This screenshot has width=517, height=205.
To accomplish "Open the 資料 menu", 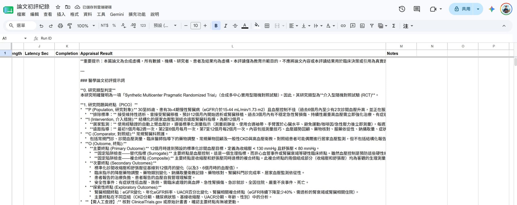I will [88, 14].
